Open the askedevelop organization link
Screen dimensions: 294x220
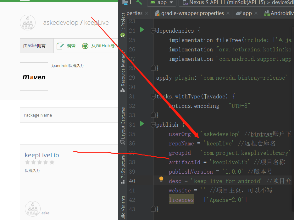[61, 23]
